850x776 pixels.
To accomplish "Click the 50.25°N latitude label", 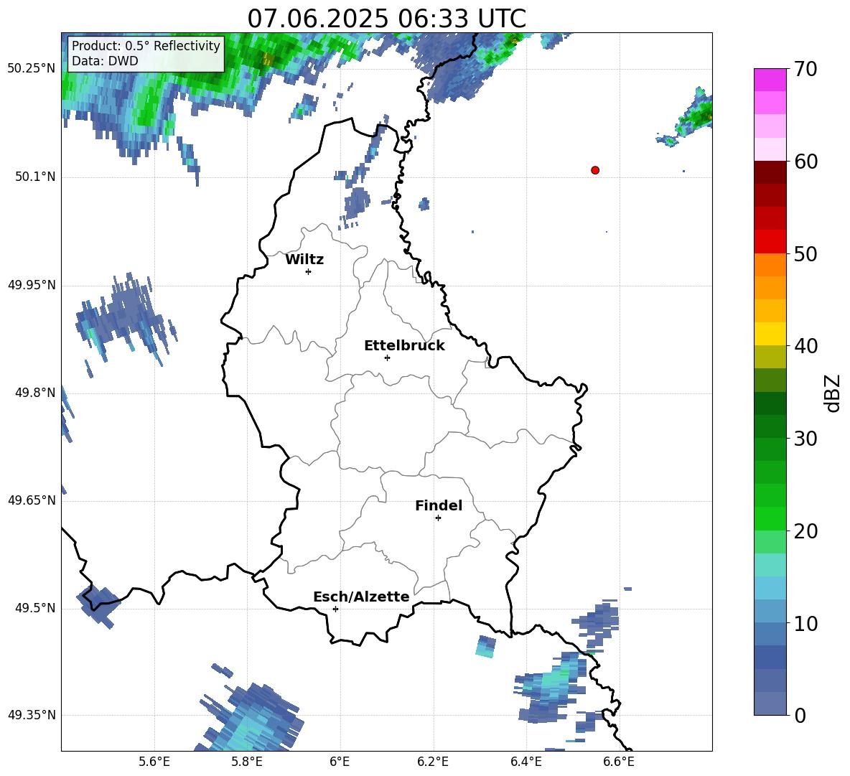I will click(x=32, y=69).
